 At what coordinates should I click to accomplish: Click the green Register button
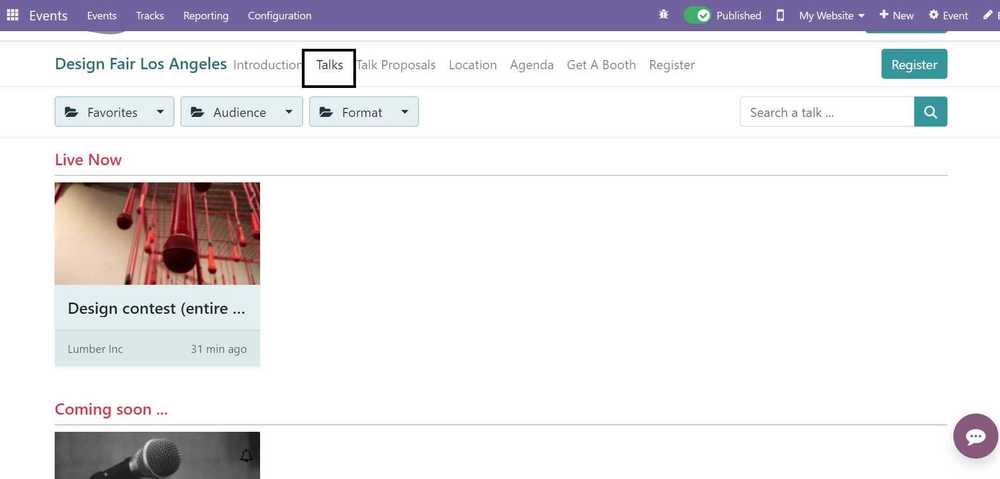click(914, 64)
